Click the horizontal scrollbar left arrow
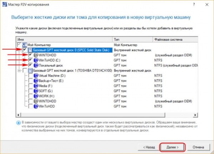214x154 pixels. (18, 115)
